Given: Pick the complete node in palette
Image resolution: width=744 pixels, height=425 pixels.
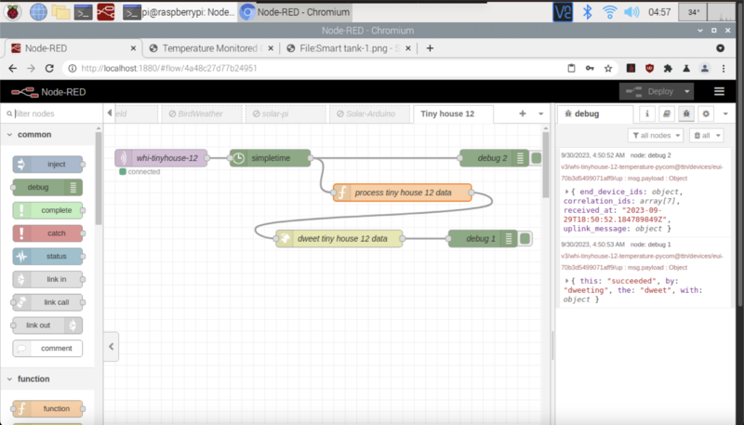Looking at the screenshot, I should click(x=47, y=210).
